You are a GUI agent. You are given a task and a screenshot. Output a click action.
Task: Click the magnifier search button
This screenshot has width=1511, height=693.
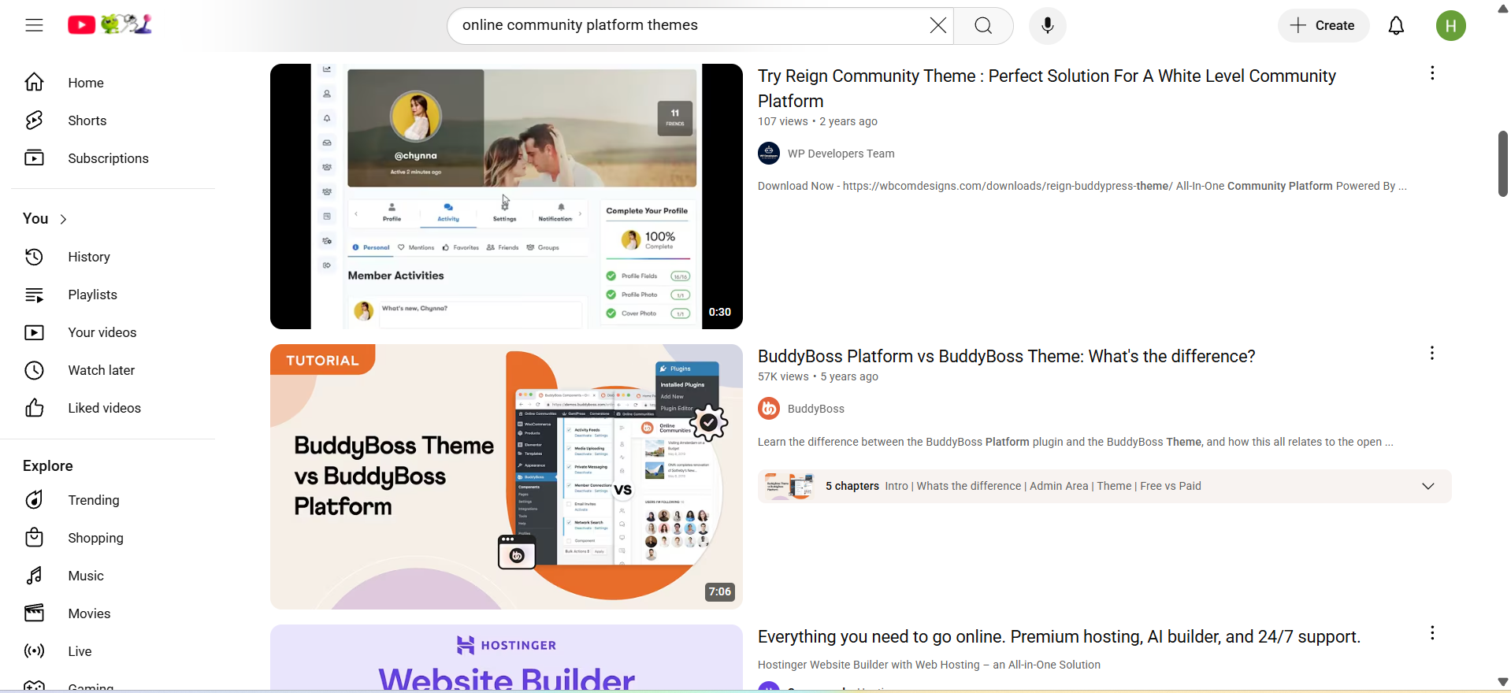pyautogui.click(x=983, y=26)
